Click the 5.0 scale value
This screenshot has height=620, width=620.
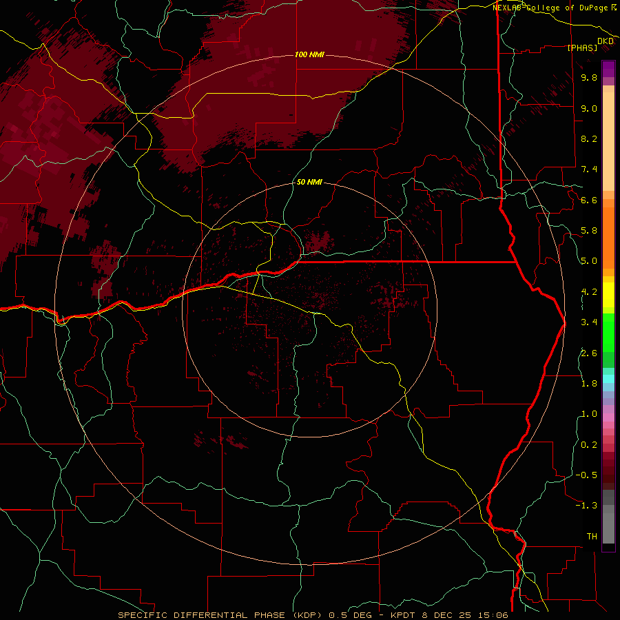[x=589, y=261]
